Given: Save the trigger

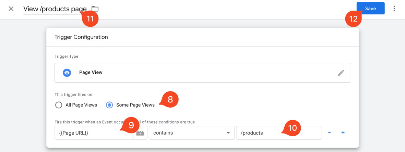Looking at the screenshot, I should click(370, 9).
